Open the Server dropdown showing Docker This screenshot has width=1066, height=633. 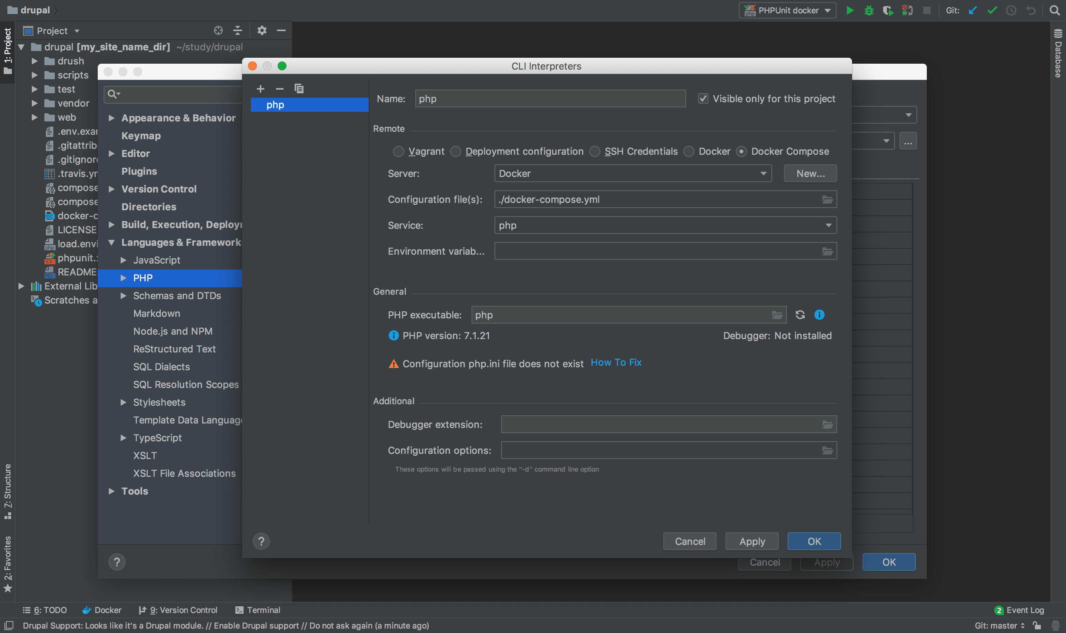pyautogui.click(x=633, y=174)
